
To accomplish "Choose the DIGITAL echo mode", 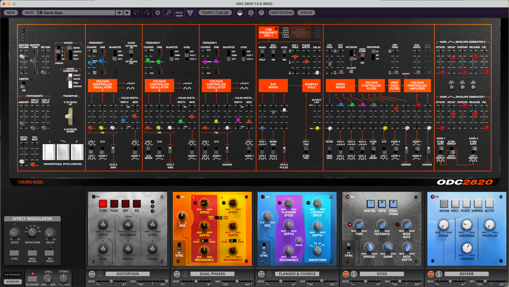I will point(370,204).
